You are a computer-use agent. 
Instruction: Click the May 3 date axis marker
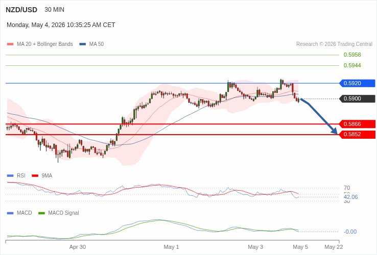coord(255,247)
